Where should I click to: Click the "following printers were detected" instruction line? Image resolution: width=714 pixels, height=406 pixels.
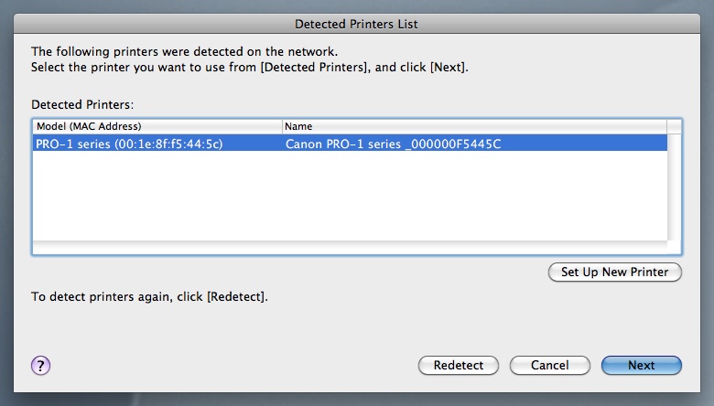pyautogui.click(x=178, y=51)
